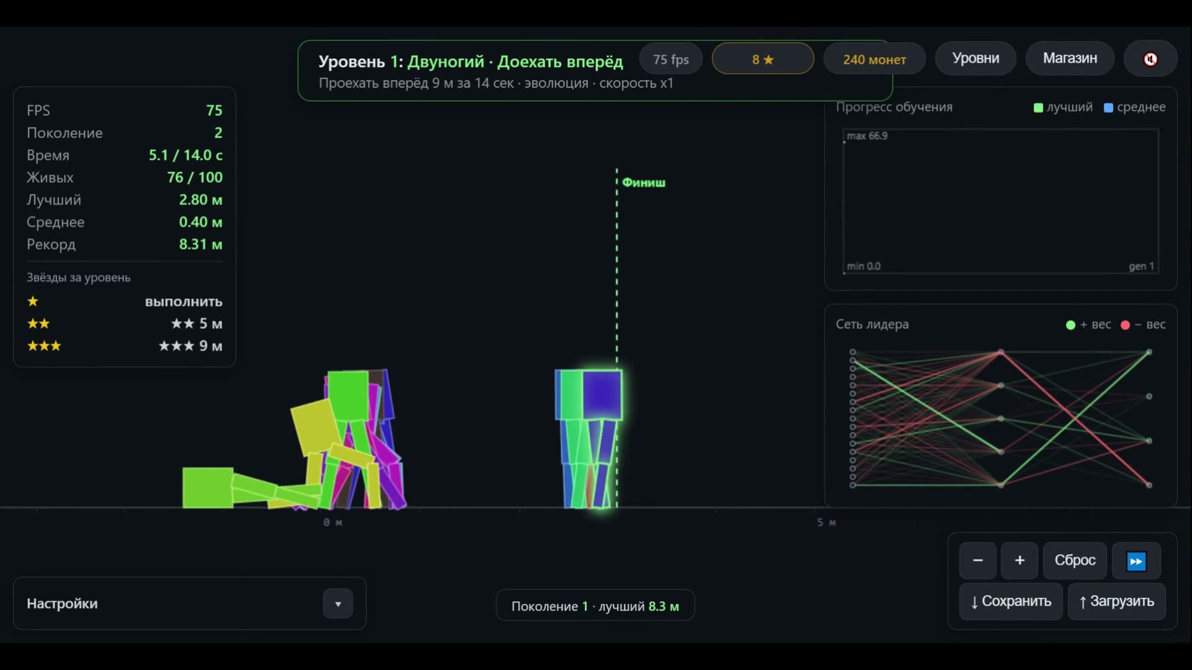
Task: Click the 8 stars counter
Action: tap(762, 59)
